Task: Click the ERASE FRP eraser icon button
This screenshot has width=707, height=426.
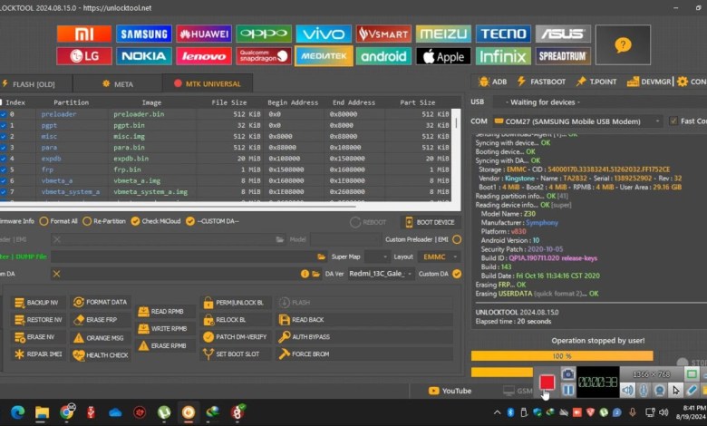Action: pos(78,320)
